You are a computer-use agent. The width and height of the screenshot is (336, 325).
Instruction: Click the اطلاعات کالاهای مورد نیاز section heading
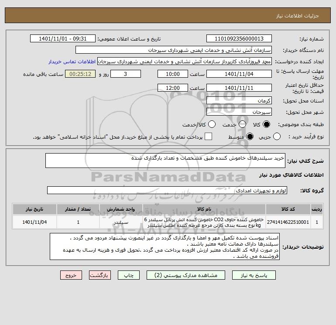pos(291,175)
